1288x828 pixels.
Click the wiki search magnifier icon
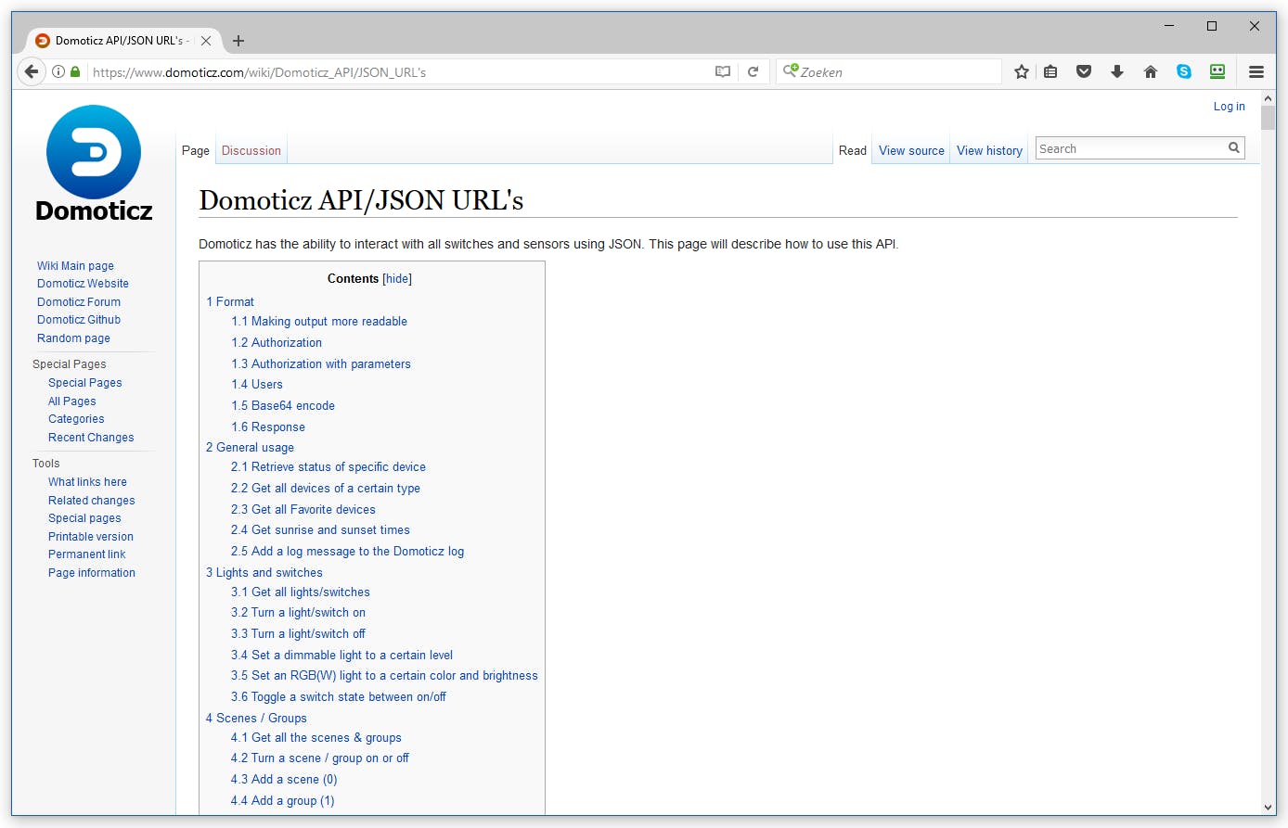[x=1234, y=147]
